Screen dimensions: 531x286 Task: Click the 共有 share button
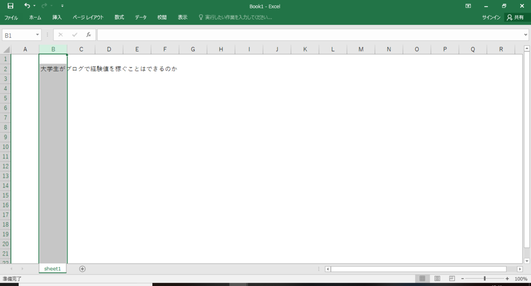(x=515, y=17)
